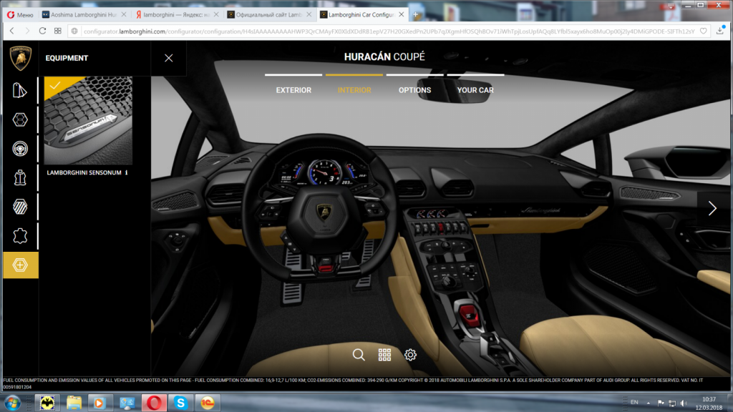Open the seat options sidebar icon
Screen dimensions: 733x412
coord(20,177)
